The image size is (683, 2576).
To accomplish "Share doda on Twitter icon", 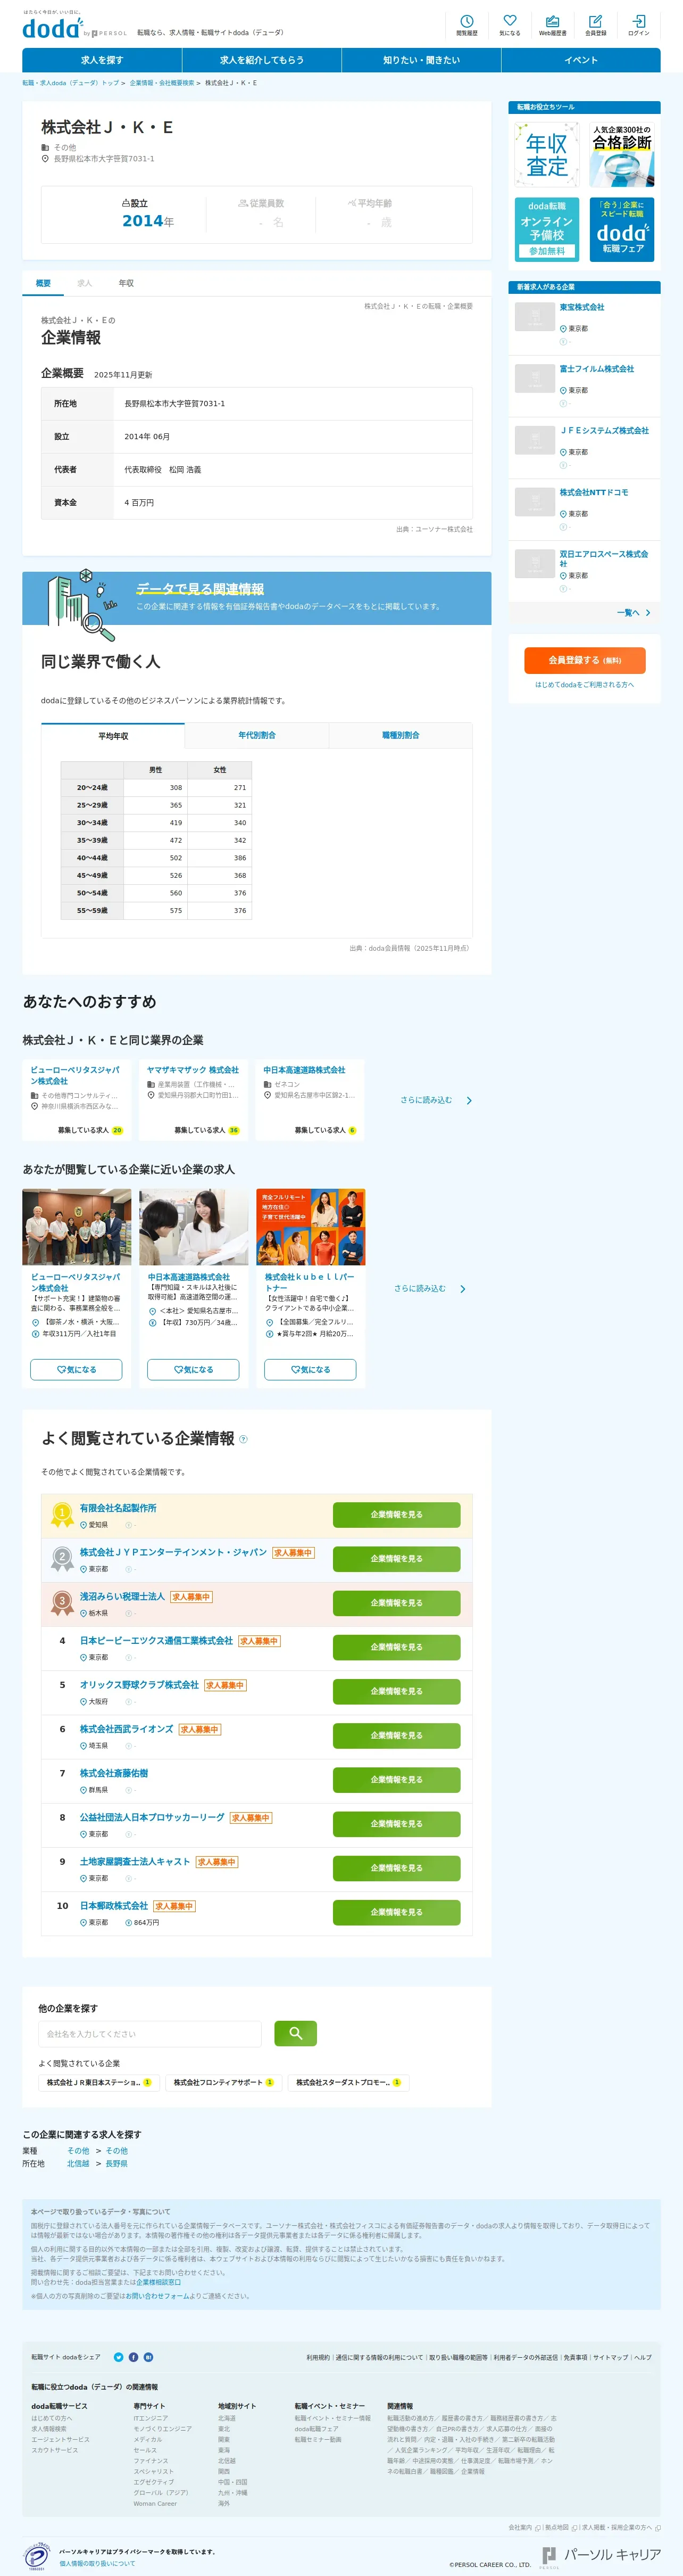I will 118,2357.
